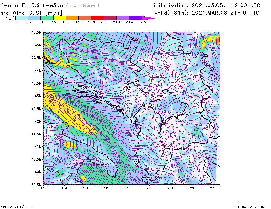Click the 17E longitude label
This screenshot has width=271, height=209.
[86, 188]
